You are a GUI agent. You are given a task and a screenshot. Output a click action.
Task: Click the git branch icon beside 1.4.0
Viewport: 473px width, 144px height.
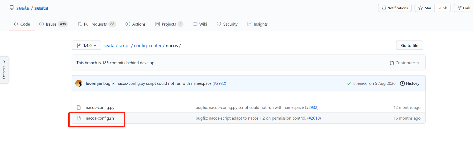pos(79,46)
